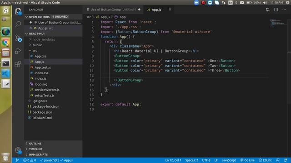This screenshot has width=291, height=163.
Task: Open the text editor dock icon
Action: coord(6,84)
